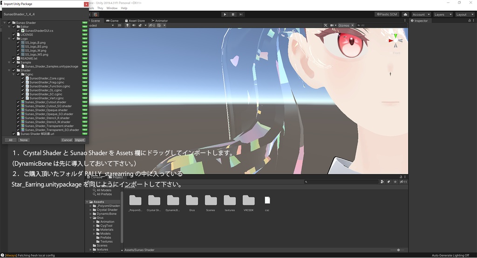
Task: Click the scene orientation gizmo
Action: [395, 41]
